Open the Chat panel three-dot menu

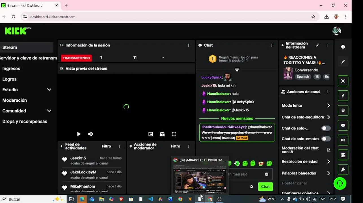click(x=272, y=45)
